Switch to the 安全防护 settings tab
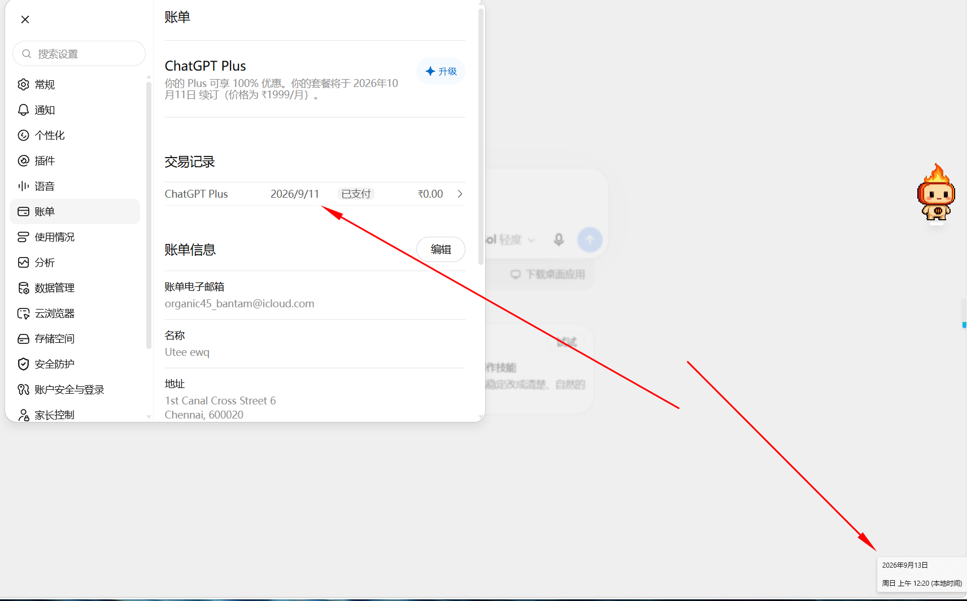Screen dimensions: 967x601 (75, 364)
